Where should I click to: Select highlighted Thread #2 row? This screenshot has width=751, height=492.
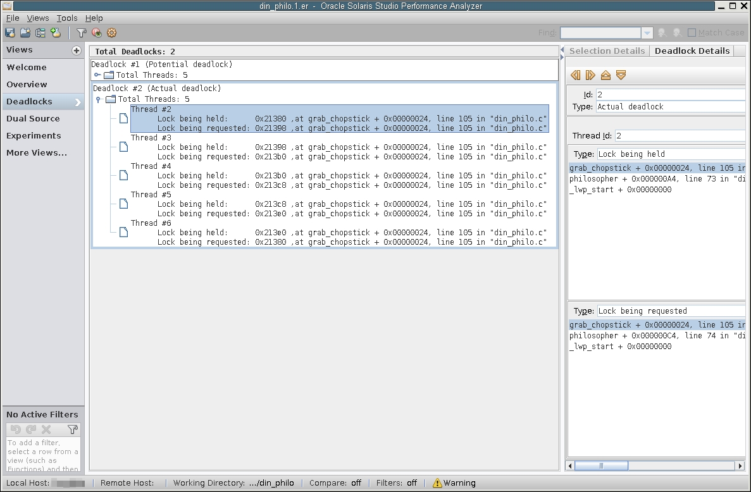pos(340,119)
